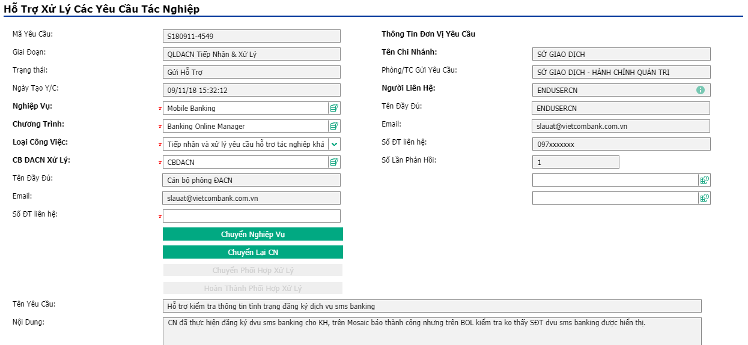Click the Hoàn Thành Phối Hợp Xử Lý button
The image size is (748, 345).
[253, 288]
